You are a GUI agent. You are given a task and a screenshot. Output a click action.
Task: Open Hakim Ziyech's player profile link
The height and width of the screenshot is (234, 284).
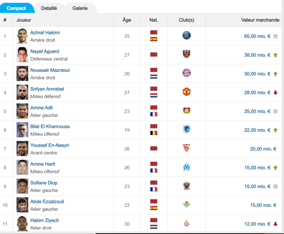tap(45, 220)
